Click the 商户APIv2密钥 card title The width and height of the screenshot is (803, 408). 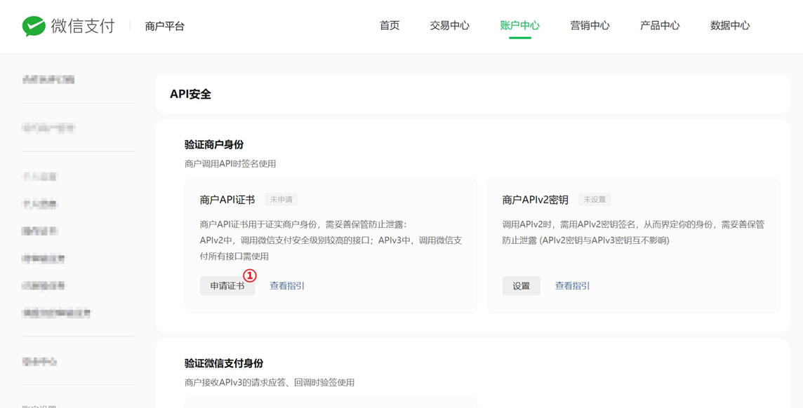pos(536,200)
